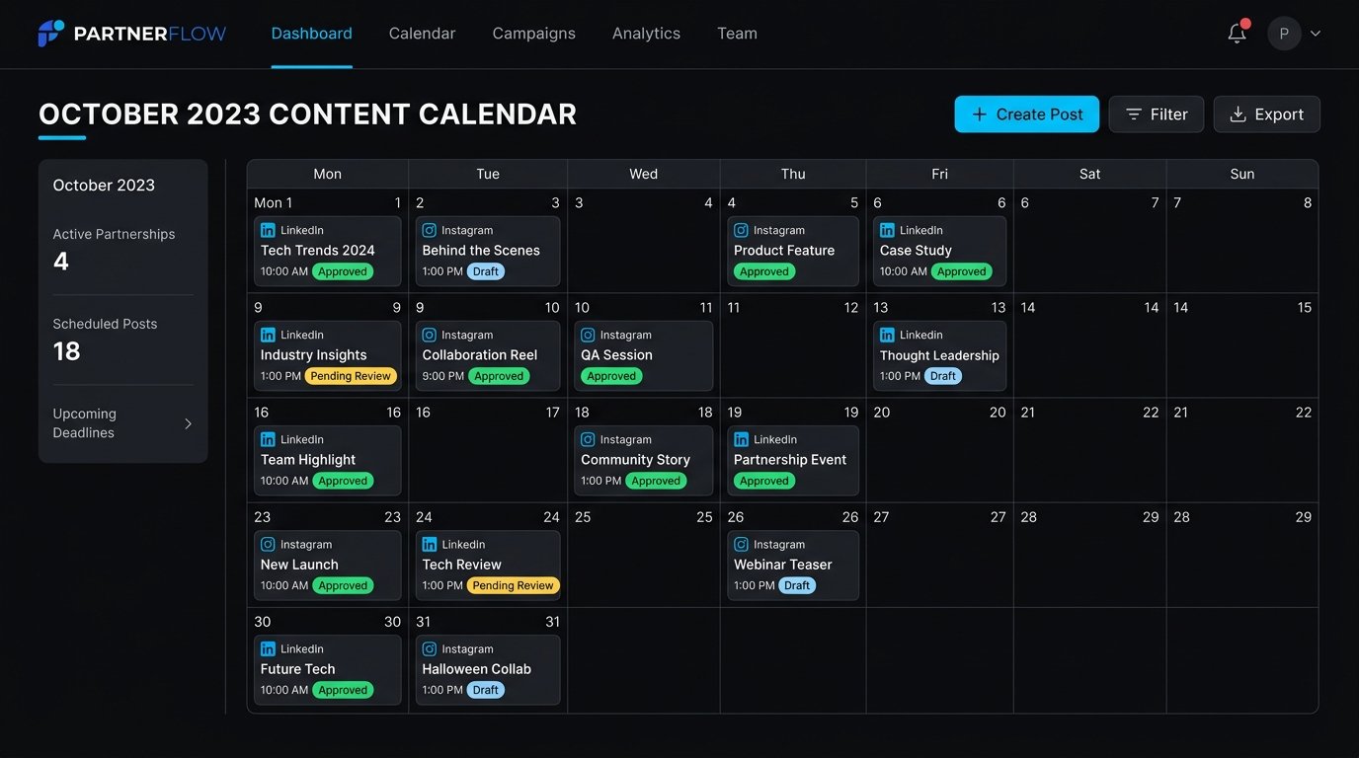
Task: Click the LinkedIn icon on Tech Trends 2024
Action: [x=268, y=230]
